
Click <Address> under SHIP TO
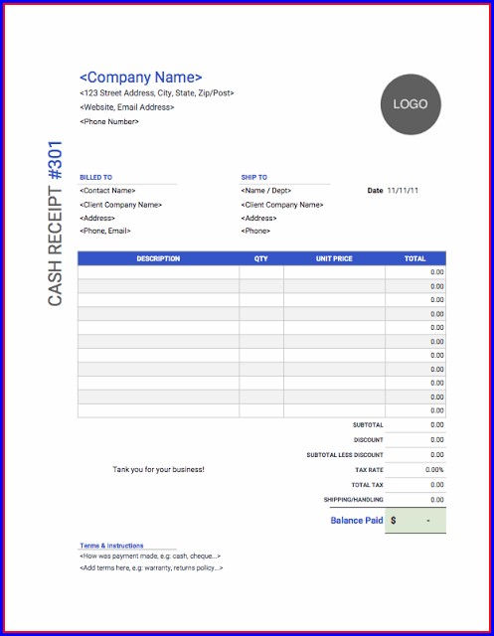[258, 218]
